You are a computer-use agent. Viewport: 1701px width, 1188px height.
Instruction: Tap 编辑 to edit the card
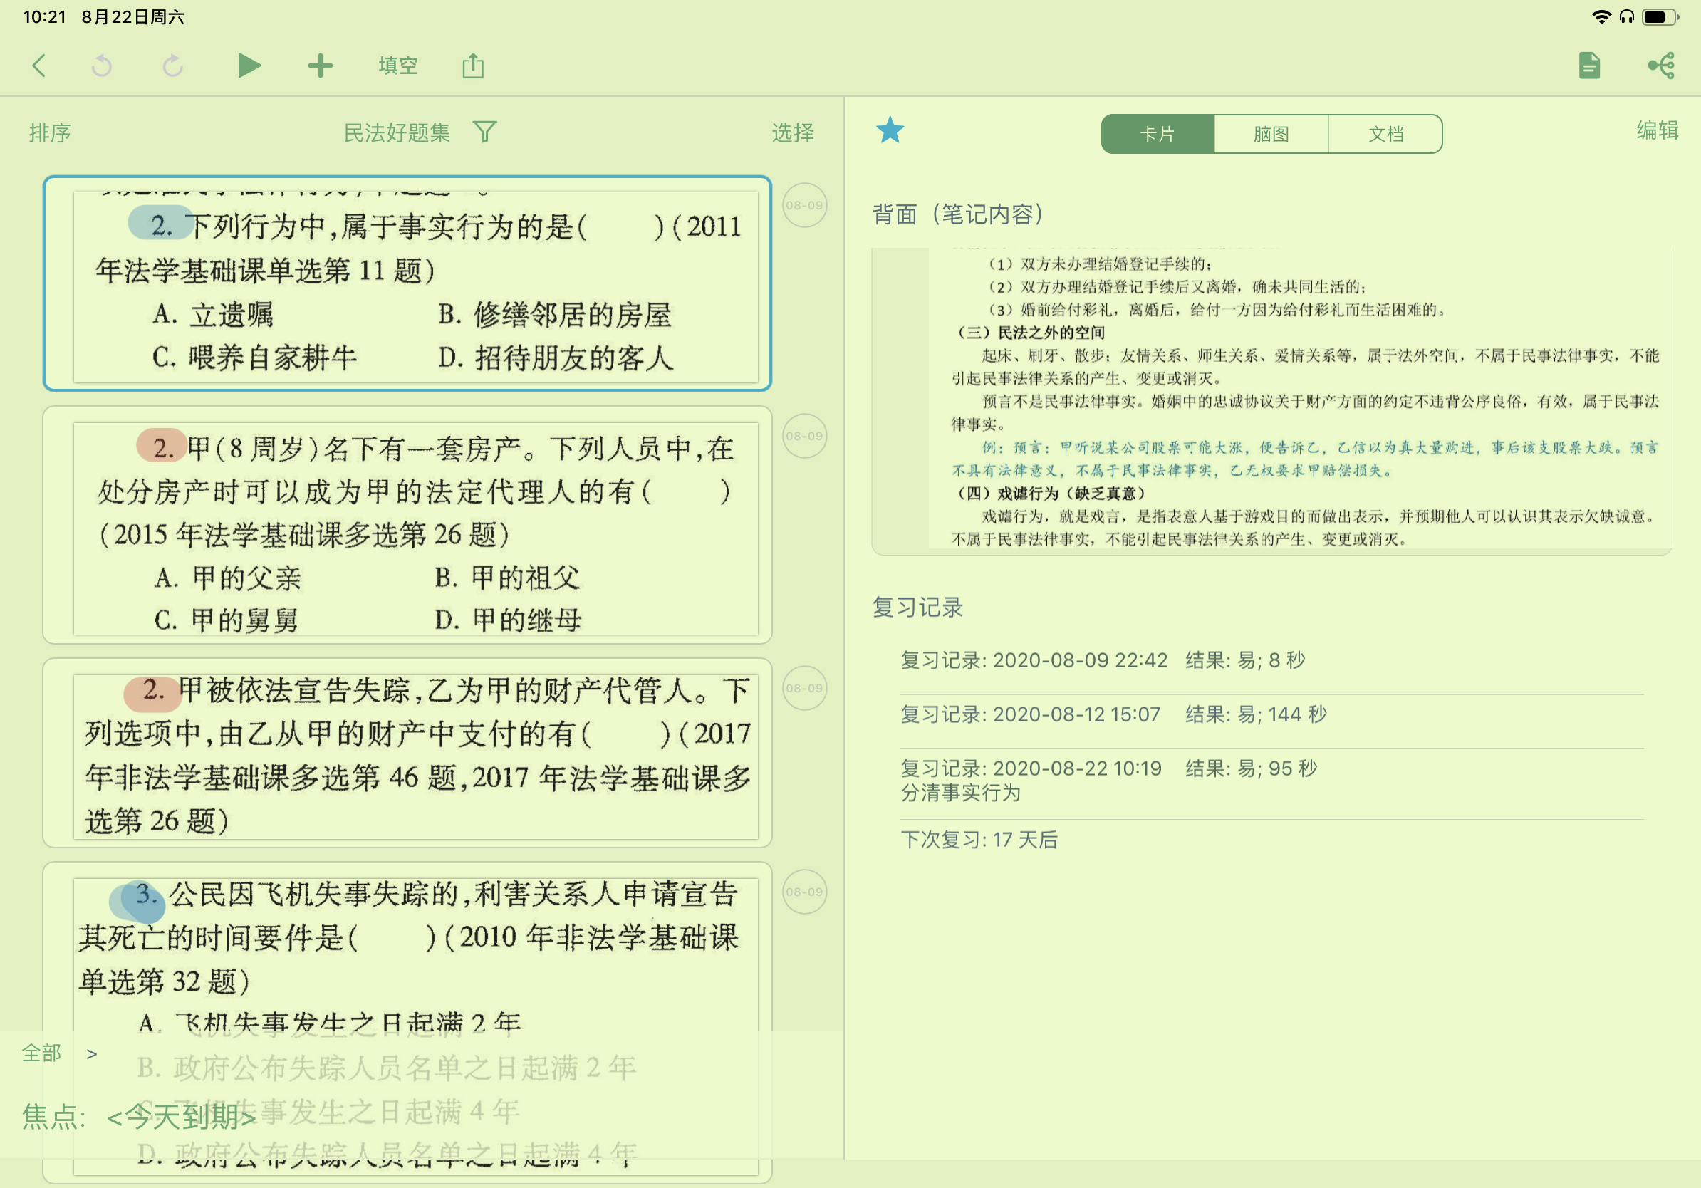tap(1658, 131)
